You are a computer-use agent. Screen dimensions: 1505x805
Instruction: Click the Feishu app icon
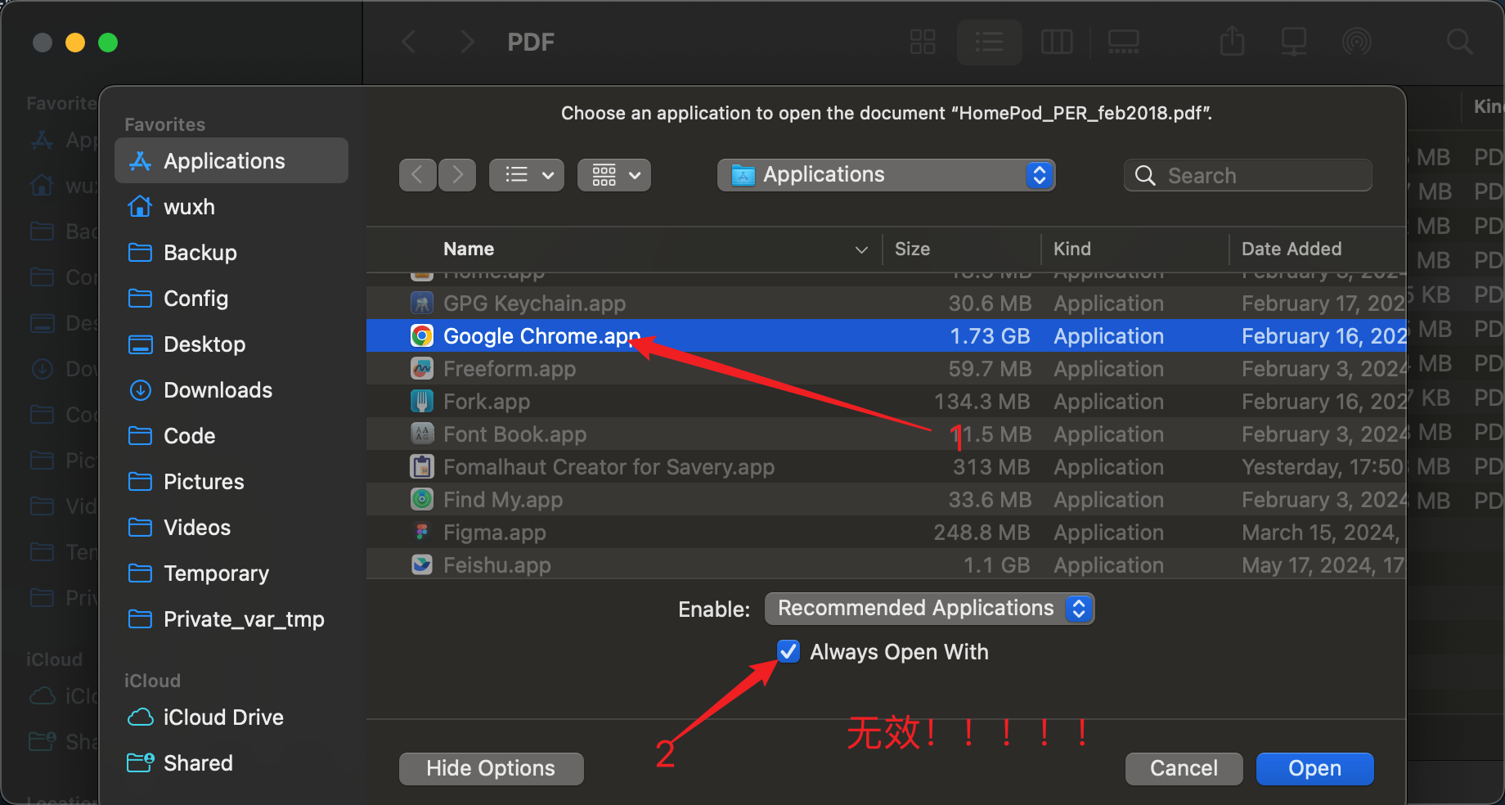click(x=422, y=565)
